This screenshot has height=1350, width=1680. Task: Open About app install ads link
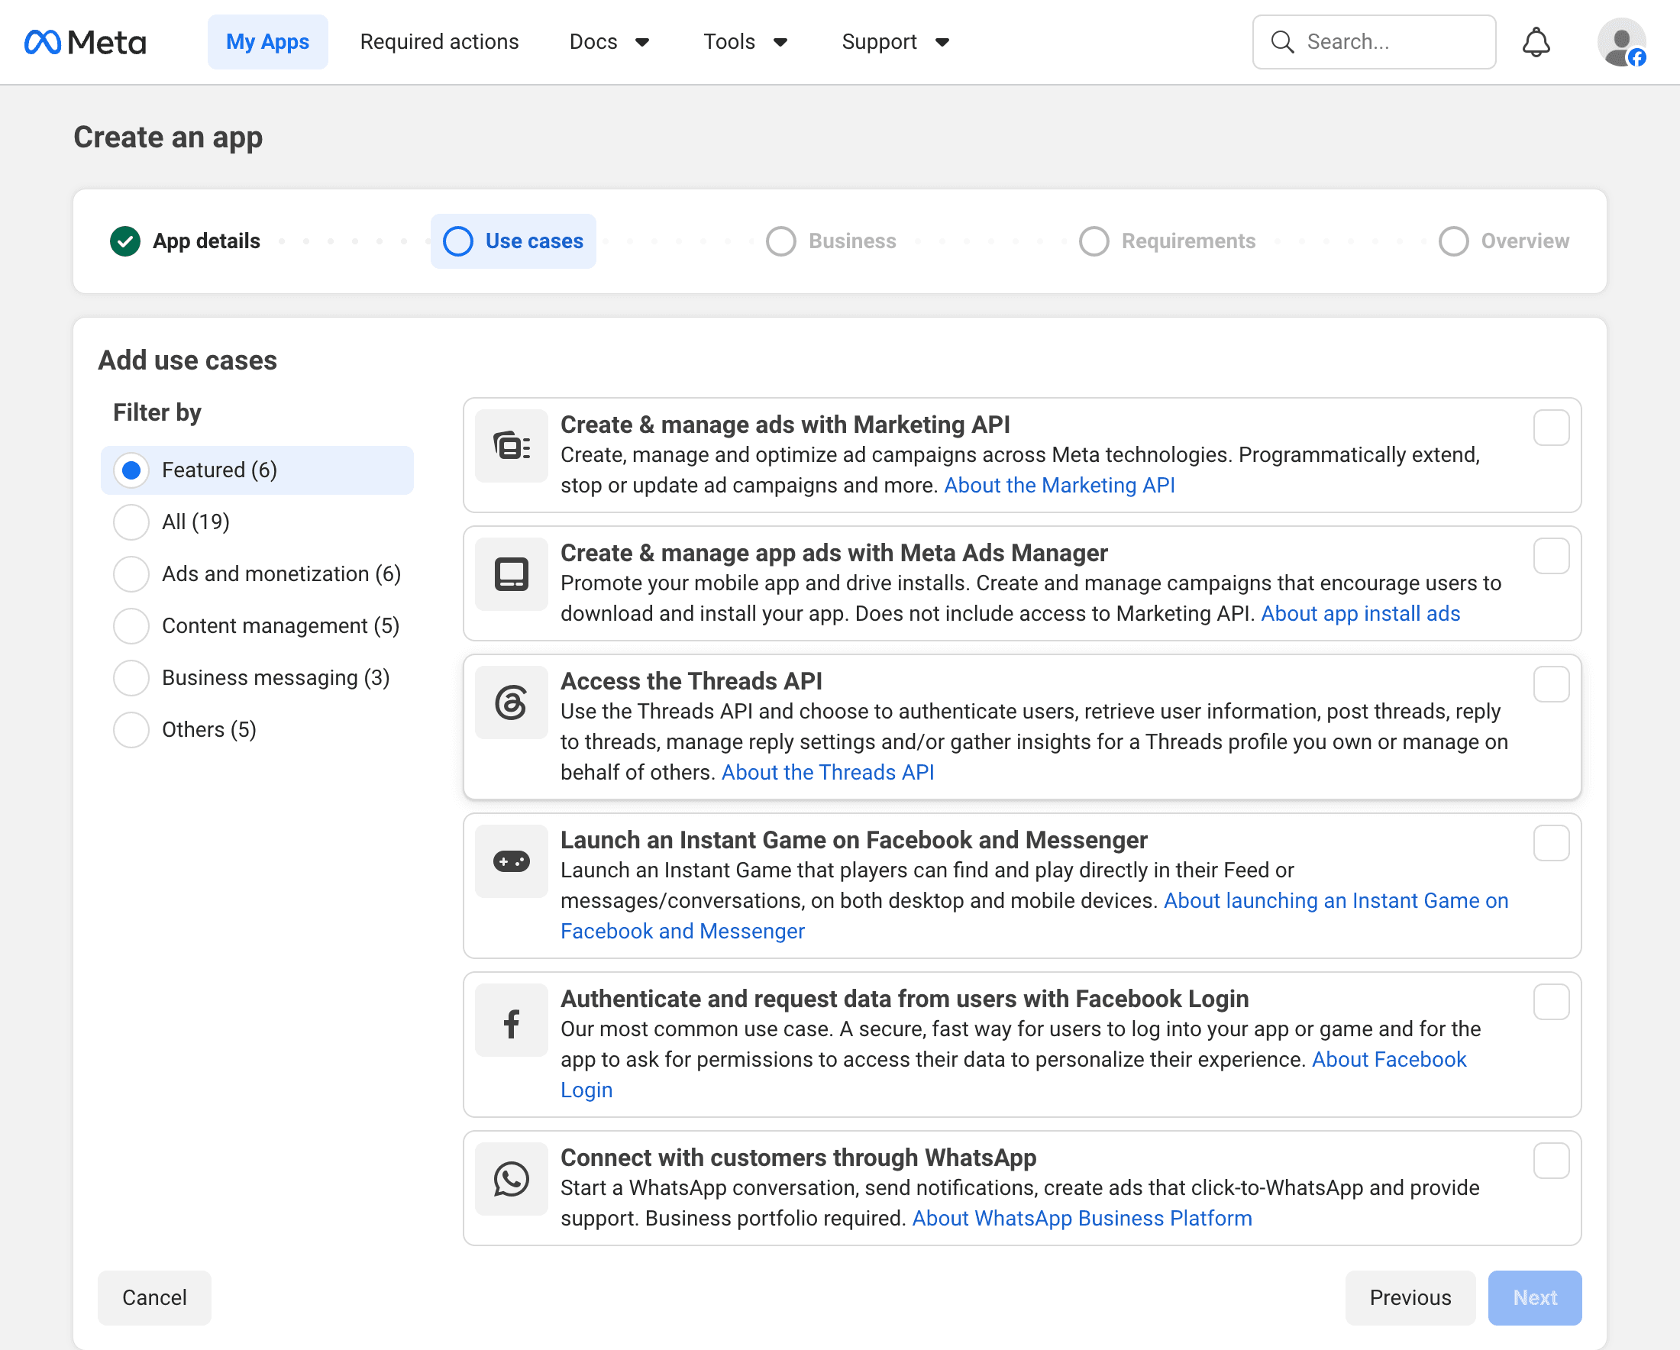coord(1361,614)
